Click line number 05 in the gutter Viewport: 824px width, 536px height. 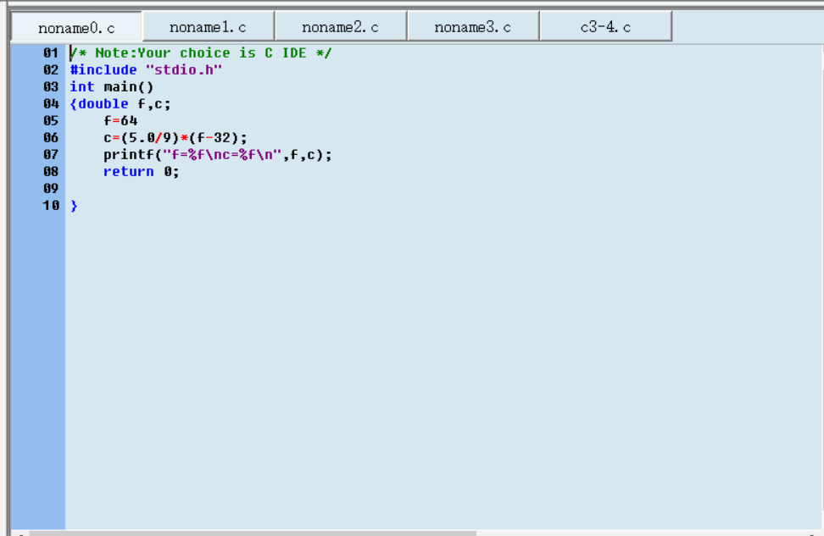tap(51, 121)
